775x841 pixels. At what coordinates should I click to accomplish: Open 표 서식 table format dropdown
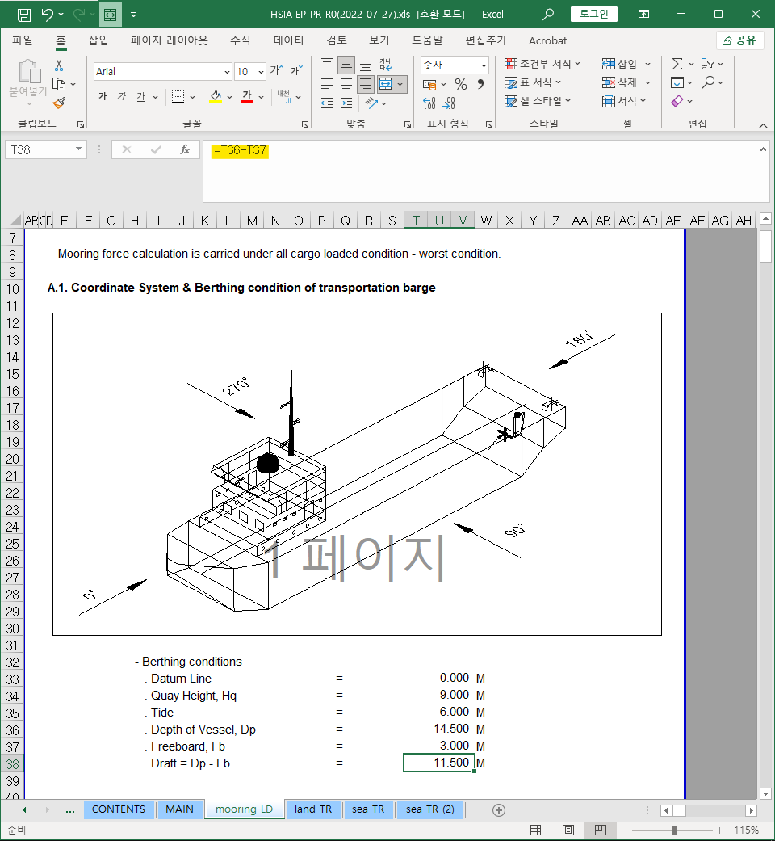click(x=533, y=82)
